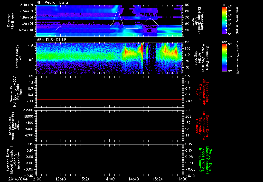
Task: Click the red line in Scanner Pos panel
Action: click(x=109, y=131)
